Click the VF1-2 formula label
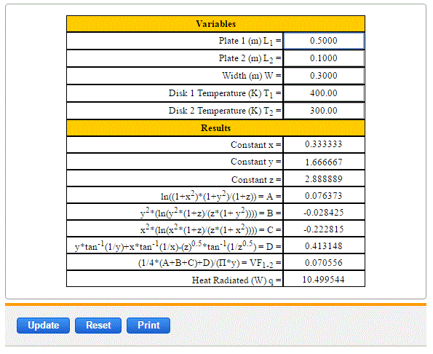433x354 pixels. (210, 263)
